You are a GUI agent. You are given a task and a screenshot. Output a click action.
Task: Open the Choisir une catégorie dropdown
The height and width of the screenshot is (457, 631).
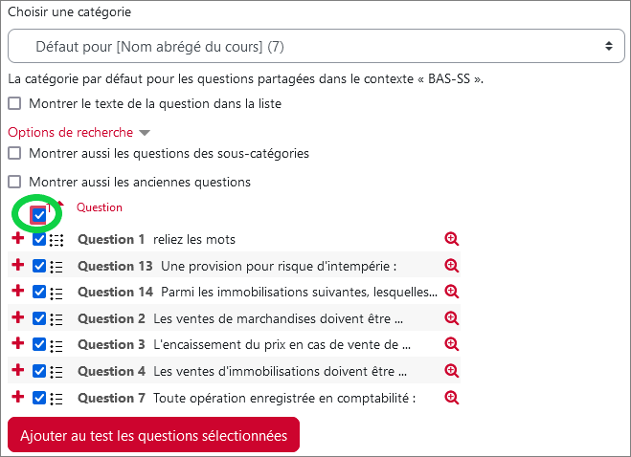[x=316, y=46]
